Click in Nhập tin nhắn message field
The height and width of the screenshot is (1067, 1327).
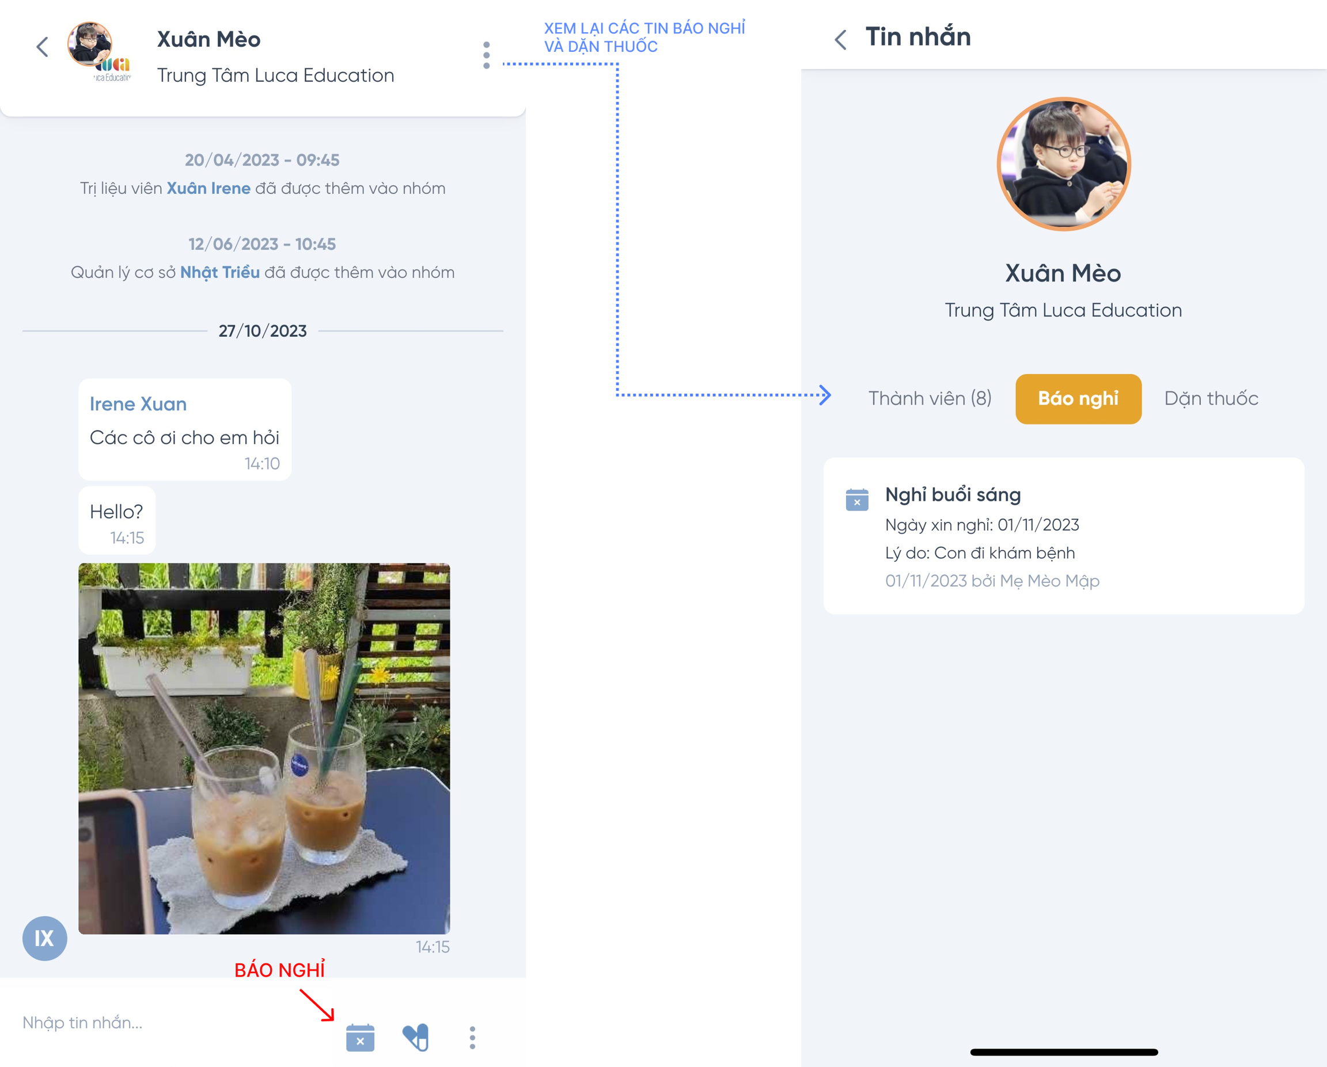pyautogui.click(x=172, y=1023)
